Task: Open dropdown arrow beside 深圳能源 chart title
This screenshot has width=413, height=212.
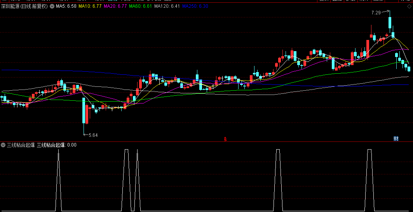Action: coord(52,6)
